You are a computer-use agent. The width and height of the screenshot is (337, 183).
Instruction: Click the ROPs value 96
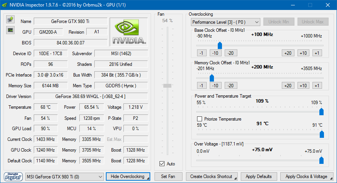[51, 64]
